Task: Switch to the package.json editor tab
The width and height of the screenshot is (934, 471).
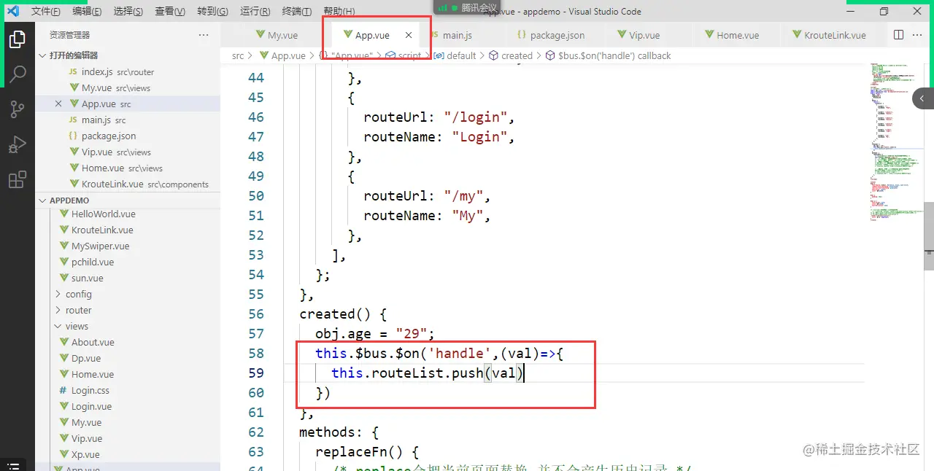Action: [550, 35]
